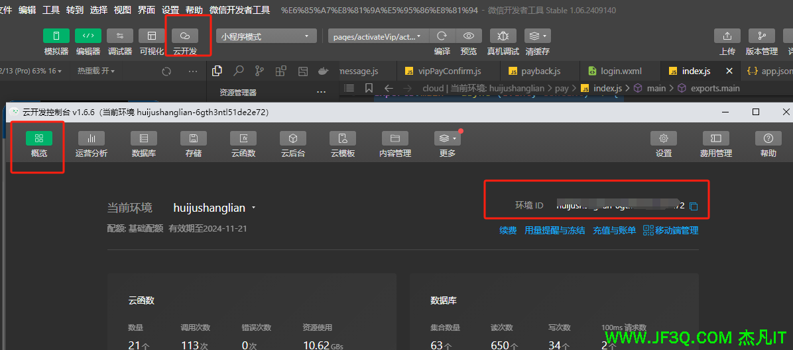Open the 选择 menu
Image resolution: width=793 pixels, height=350 pixels.
[99, 10]
